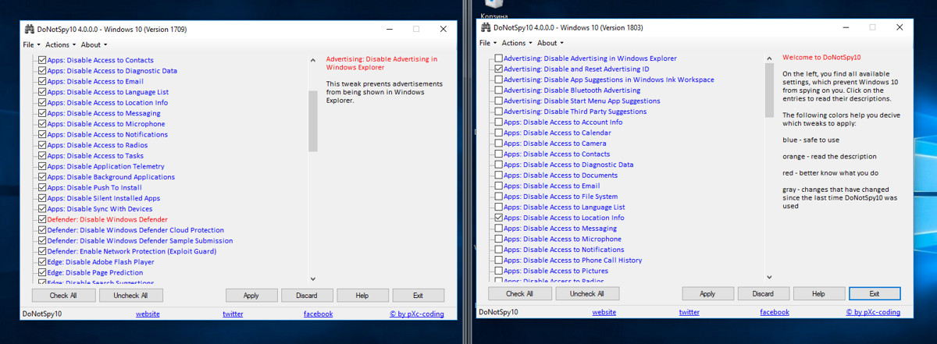Image resolution: width=937 pixels, height=344 pixels.
Task: Click Discard in the Version 1803 window
Action: click(763, 294)
